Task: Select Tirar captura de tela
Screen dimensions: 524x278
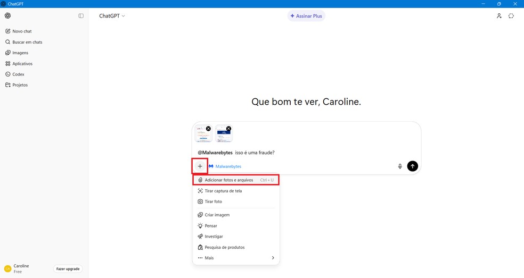Action: click(x=236, y=191)
